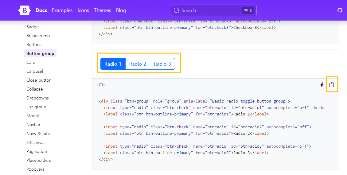
Task: Open Dropdowns in the sidebar
Action: tap(38, 98)
